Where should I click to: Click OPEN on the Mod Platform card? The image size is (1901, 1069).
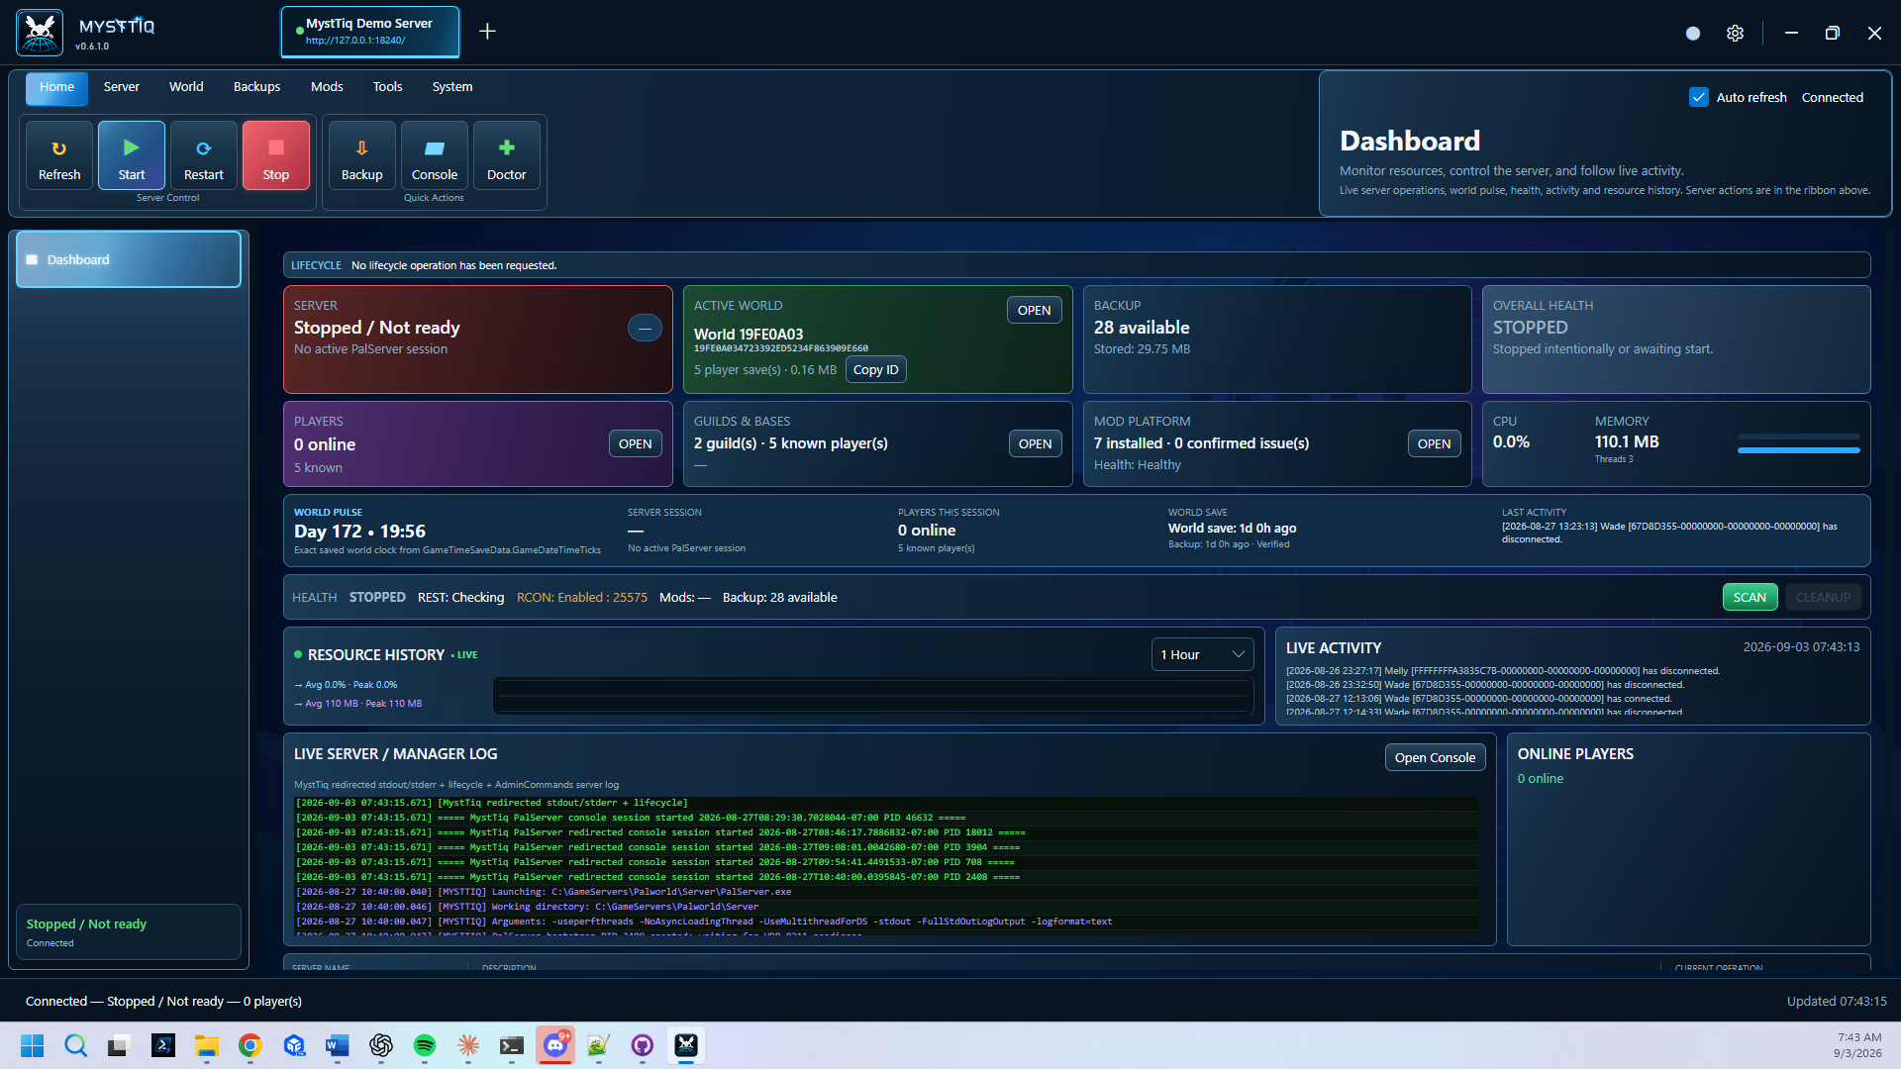[1434, 443]
